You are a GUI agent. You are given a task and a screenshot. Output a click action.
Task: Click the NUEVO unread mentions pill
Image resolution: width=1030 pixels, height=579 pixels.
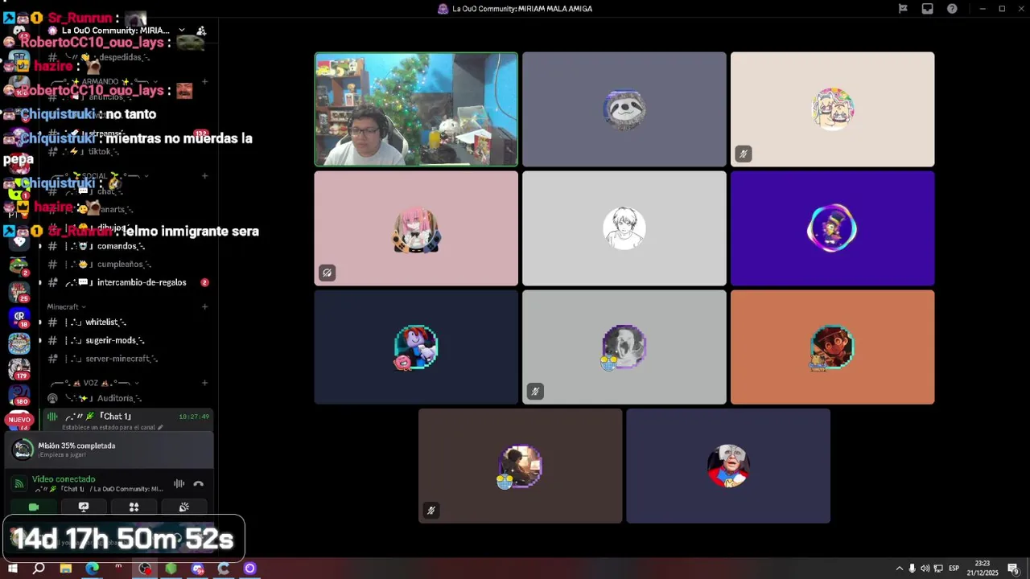pyautogui.click(x=19, y=420)
